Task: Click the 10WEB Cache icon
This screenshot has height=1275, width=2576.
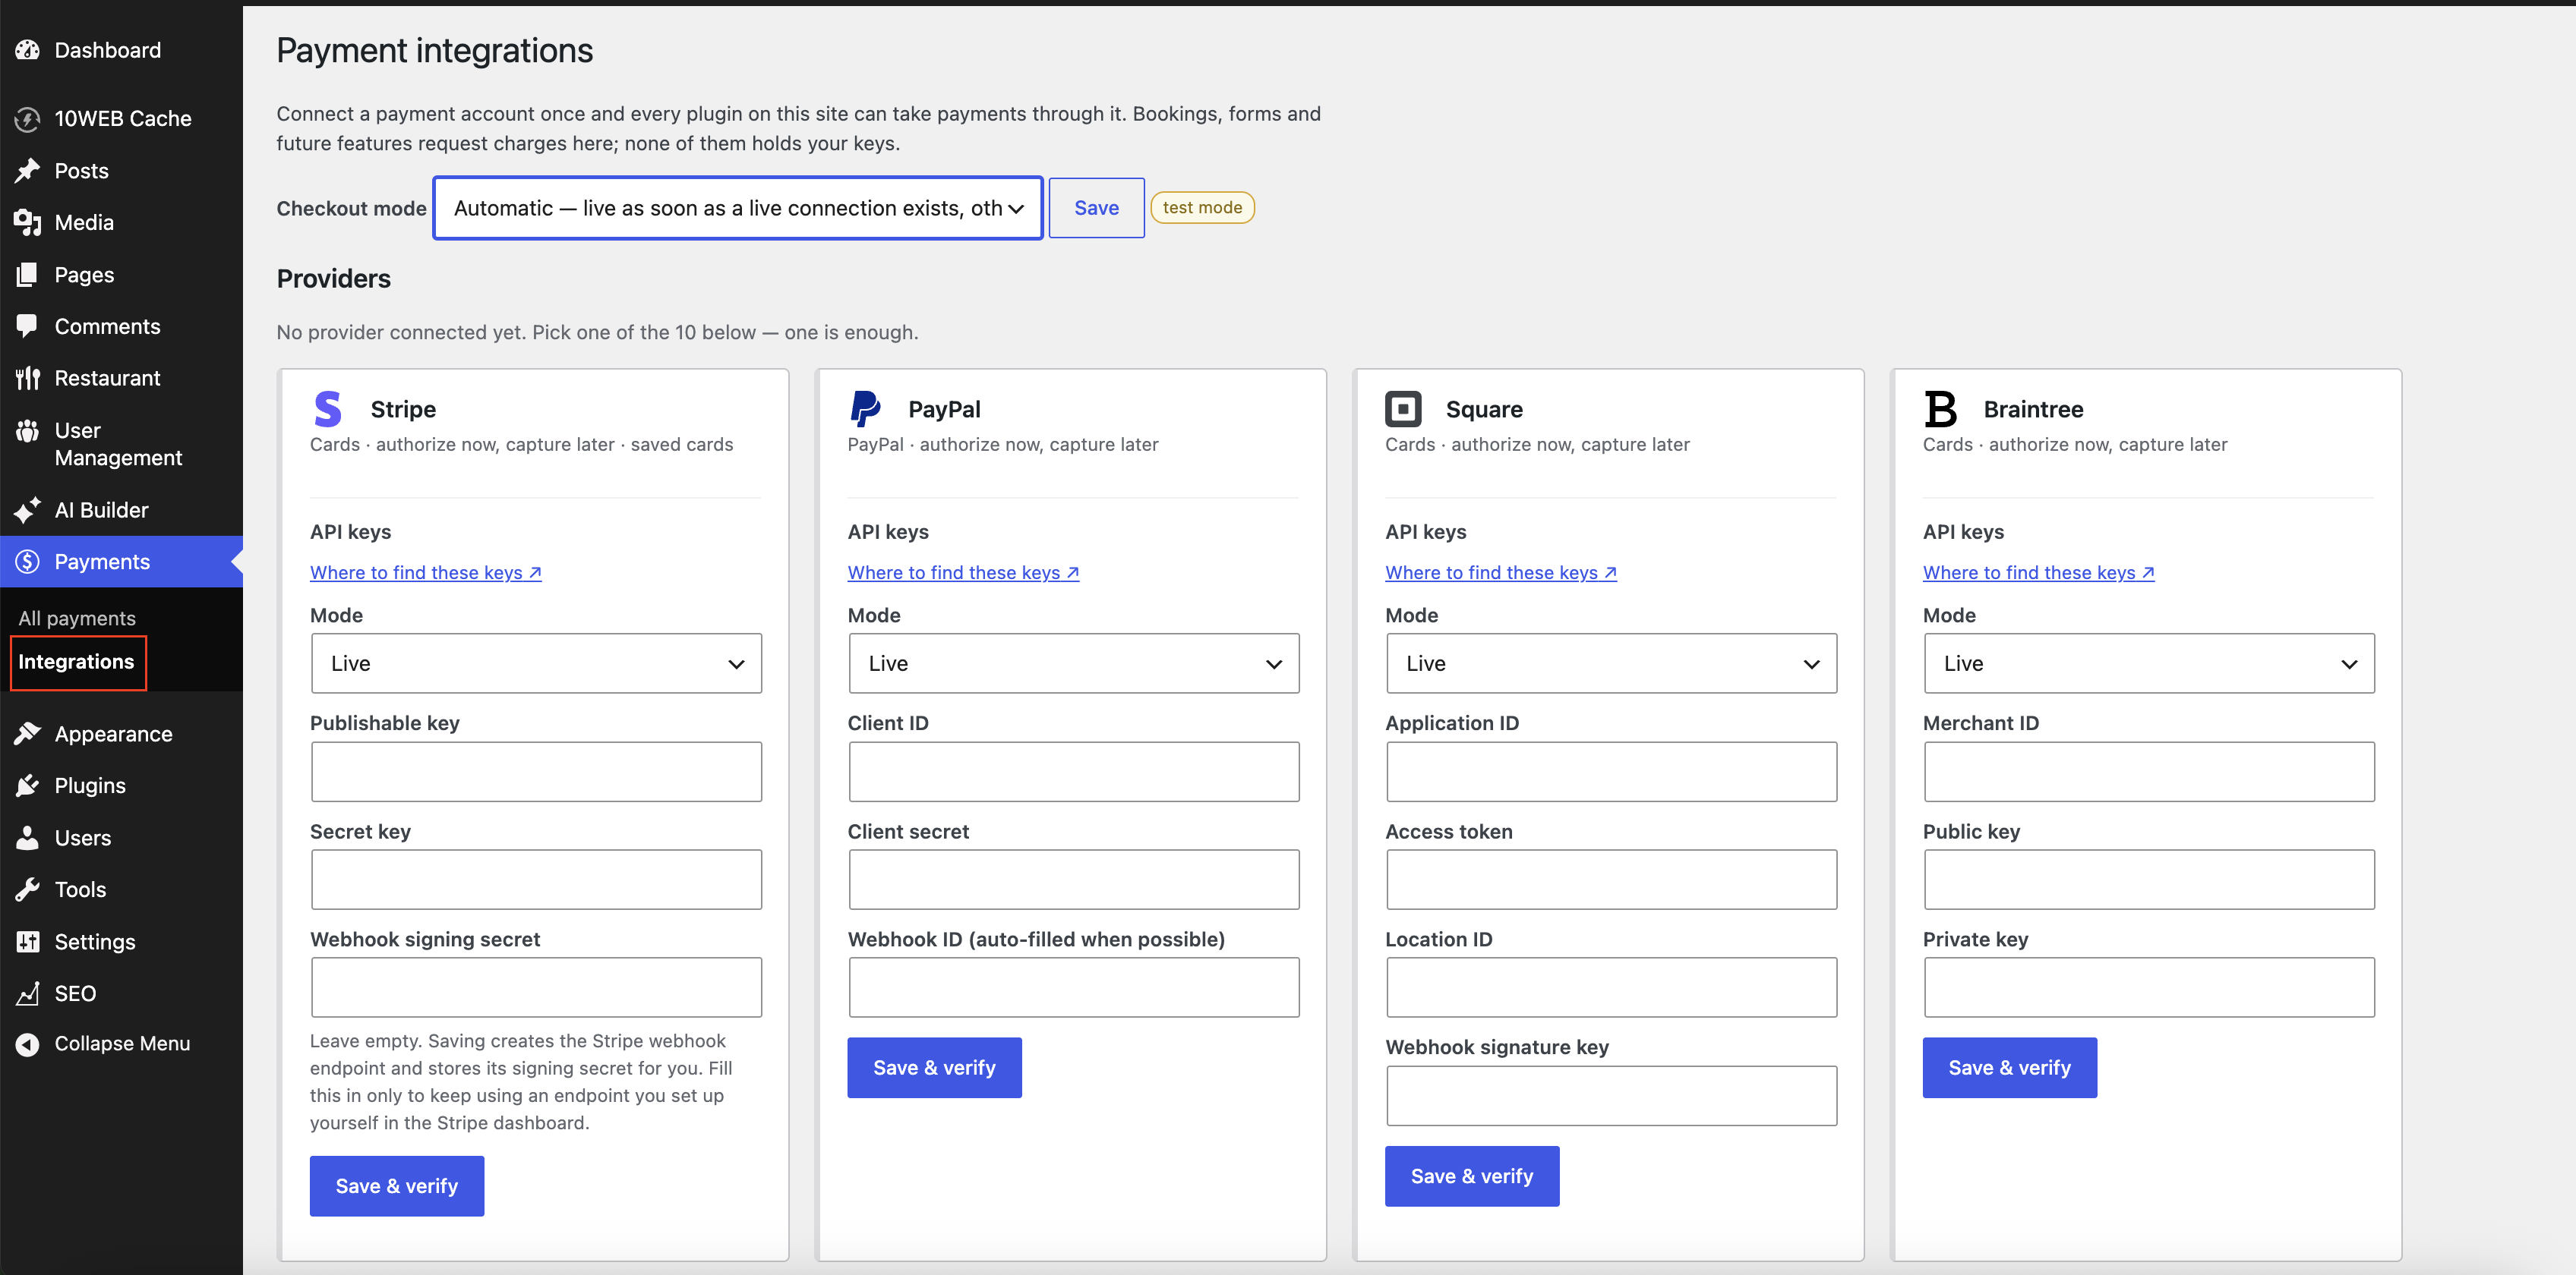Action: pyautogui.click(x=28, y=119)
